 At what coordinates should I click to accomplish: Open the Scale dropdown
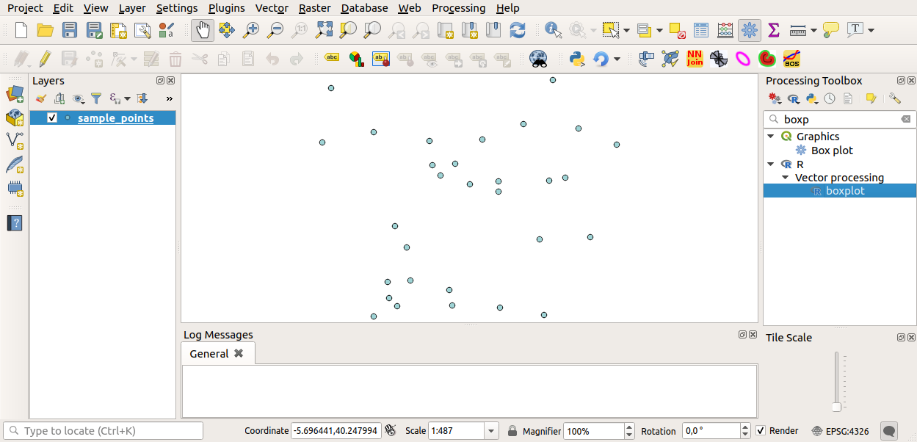click(491, 431)
